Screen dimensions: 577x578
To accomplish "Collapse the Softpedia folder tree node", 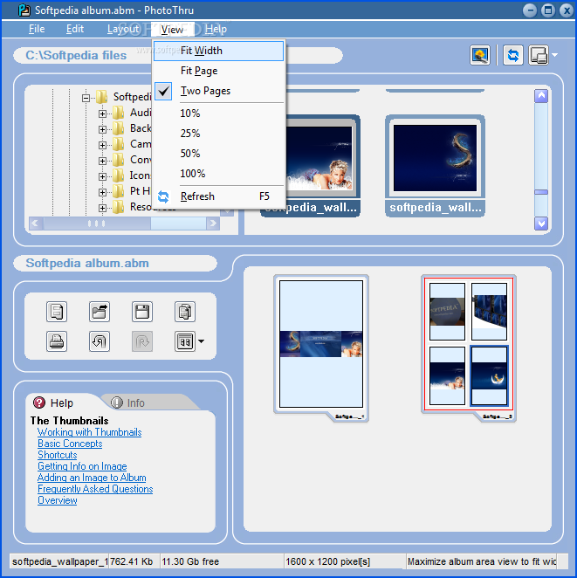I will pyautogui.click(x=86, y=98).
